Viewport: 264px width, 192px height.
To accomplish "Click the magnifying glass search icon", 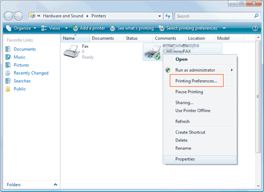I will (257, 16).
